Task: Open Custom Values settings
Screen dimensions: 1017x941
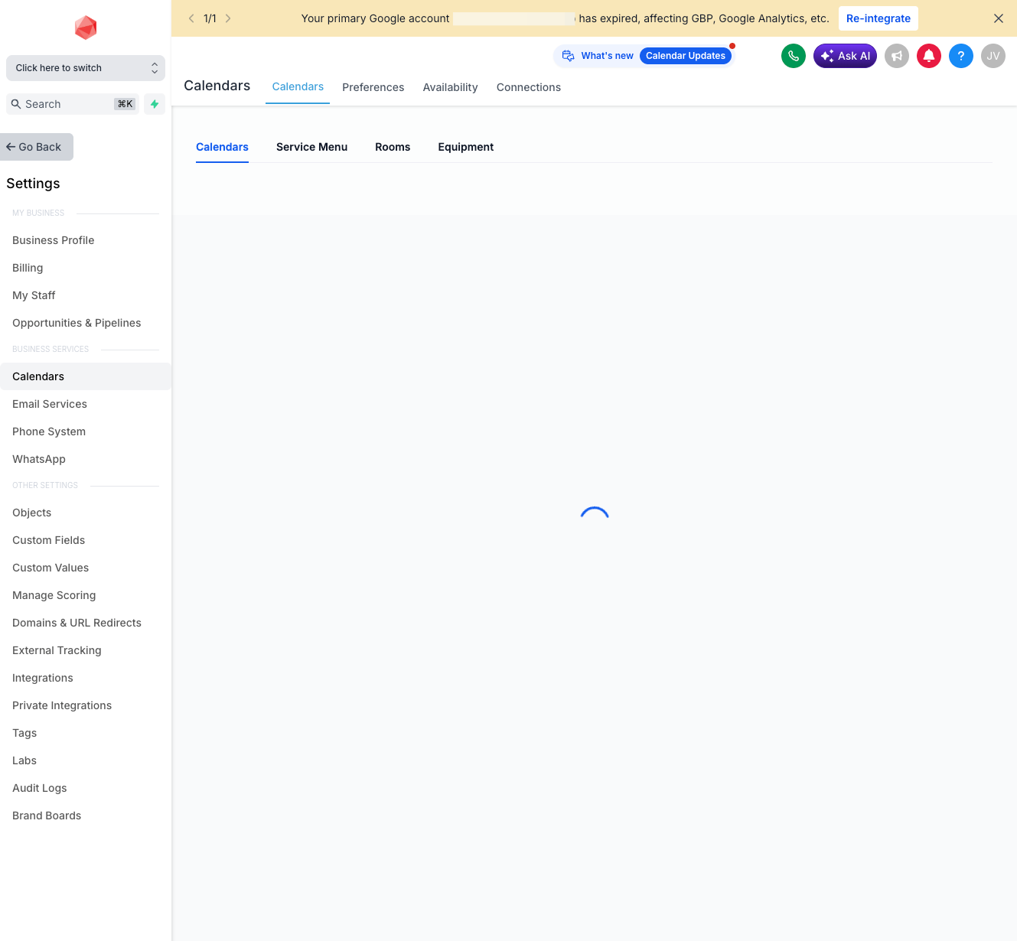Action: point(86,568)
